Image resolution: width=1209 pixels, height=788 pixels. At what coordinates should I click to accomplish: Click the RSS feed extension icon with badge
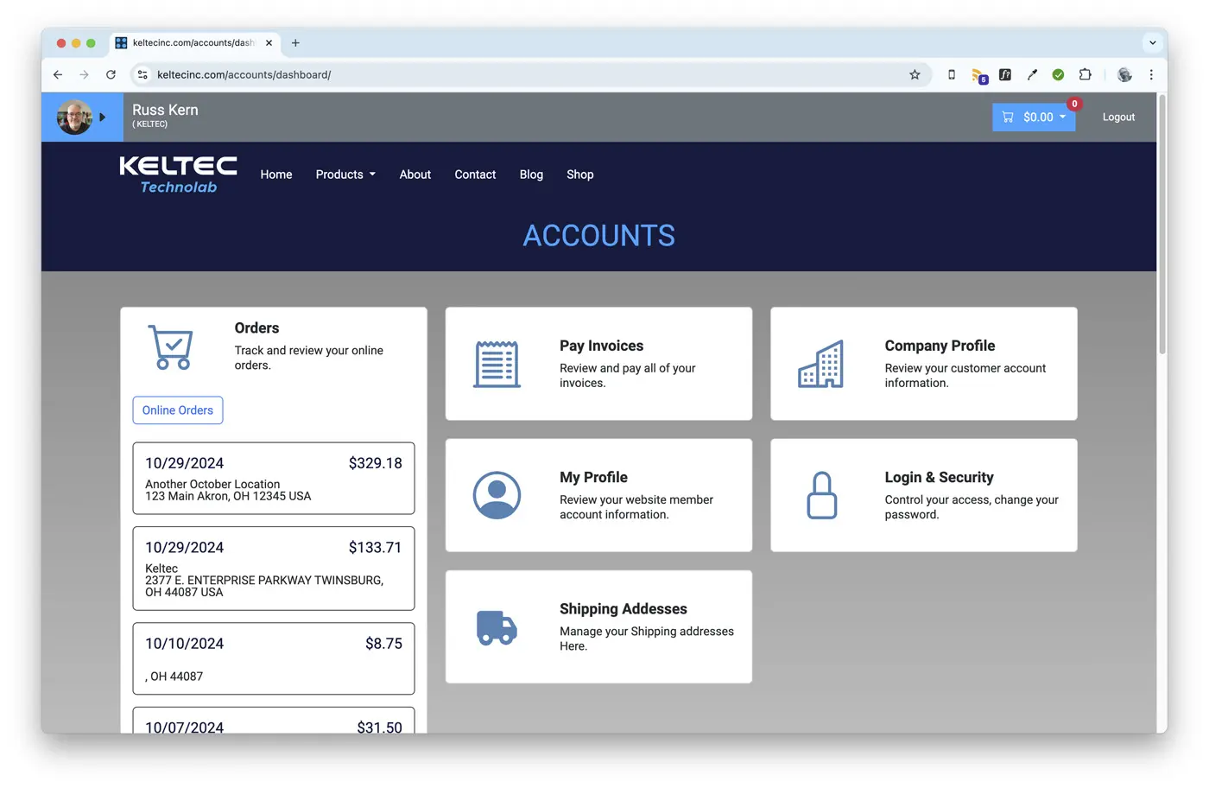(978, 75)
